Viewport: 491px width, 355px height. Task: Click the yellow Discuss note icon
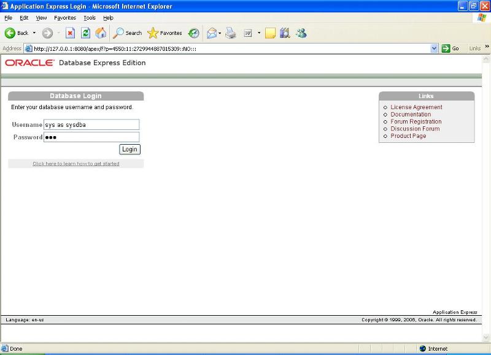[270, 33]
